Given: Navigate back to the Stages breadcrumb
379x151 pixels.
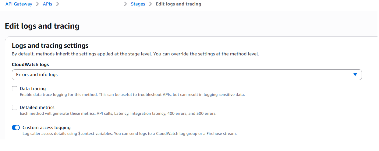Looking at the screenshot, I should tap(138, 4).
